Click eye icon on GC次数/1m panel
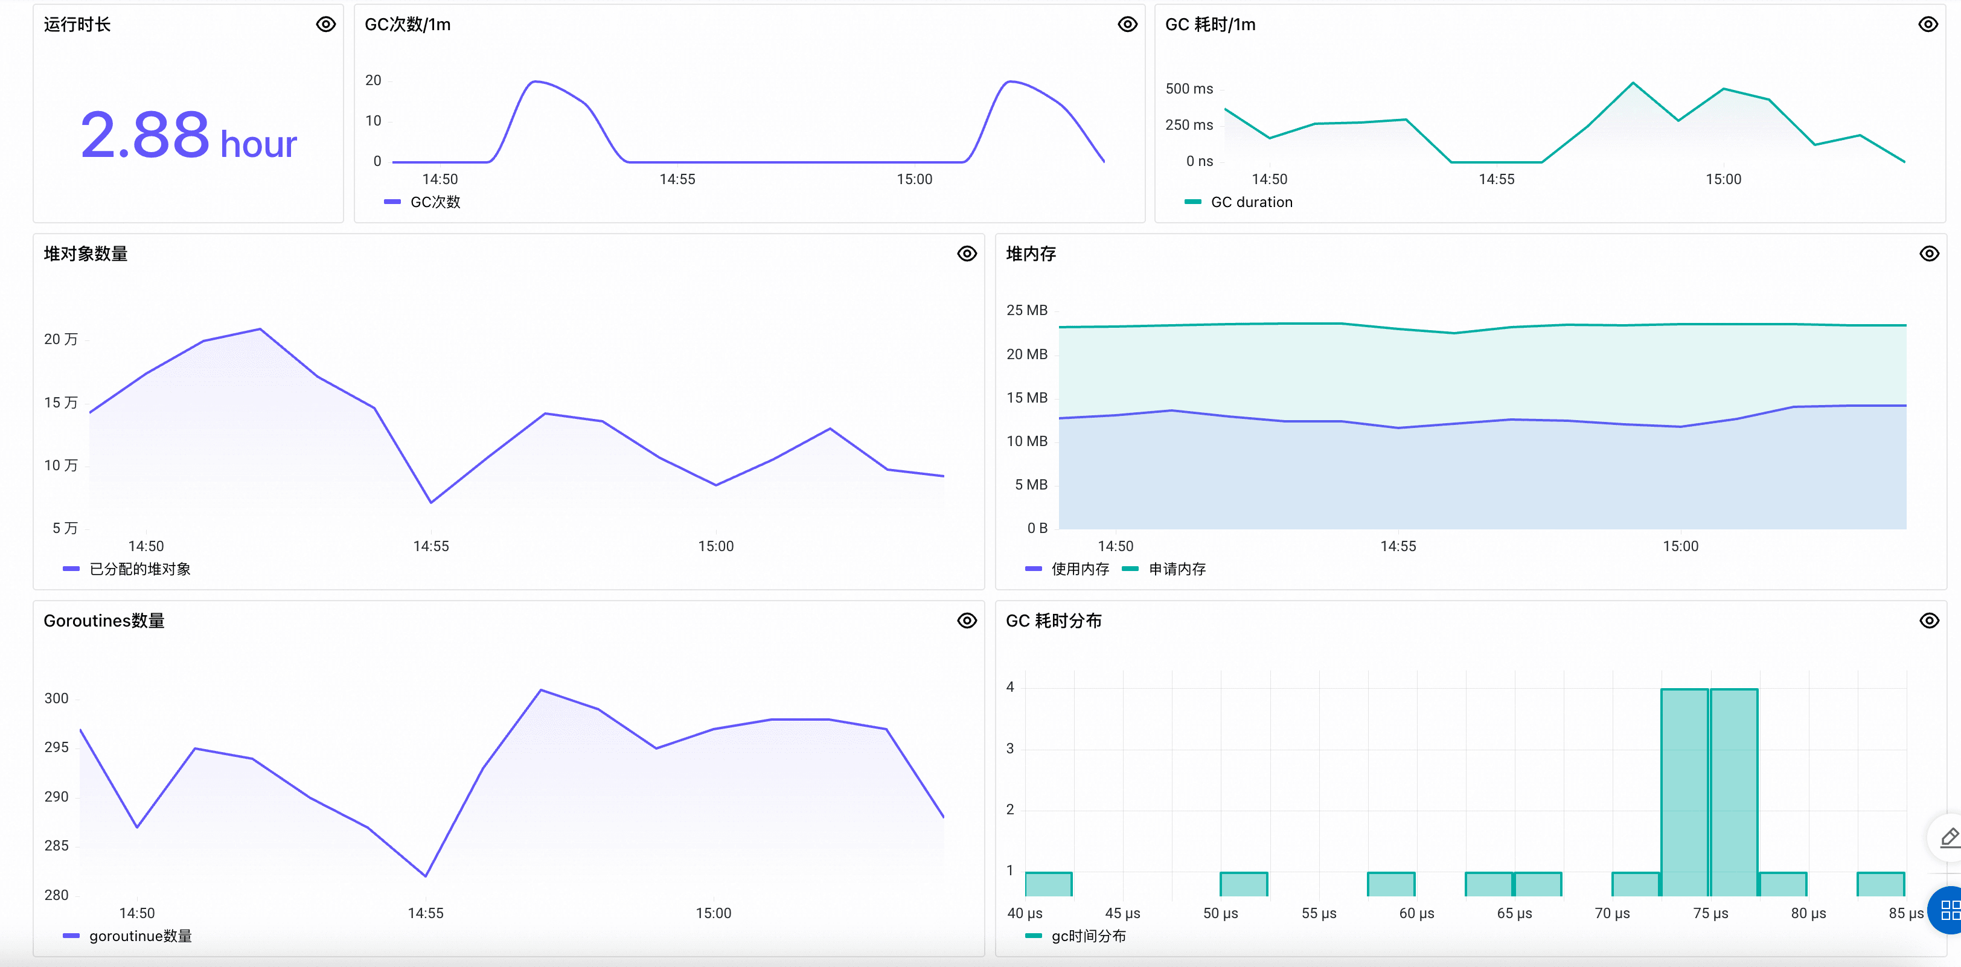The width and height of the screenshot is (1961, 967). 1127,24
